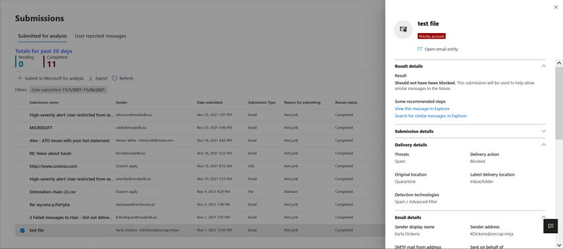Image resolution: width=563 pixels, height=249 pixels.
Task: Click scrollbar up arrow in details panel
Action: tap(559, 63)
